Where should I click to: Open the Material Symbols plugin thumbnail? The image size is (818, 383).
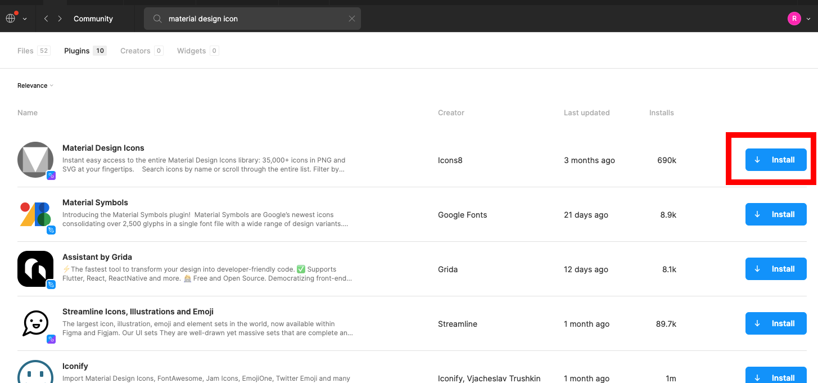[35, 214]
